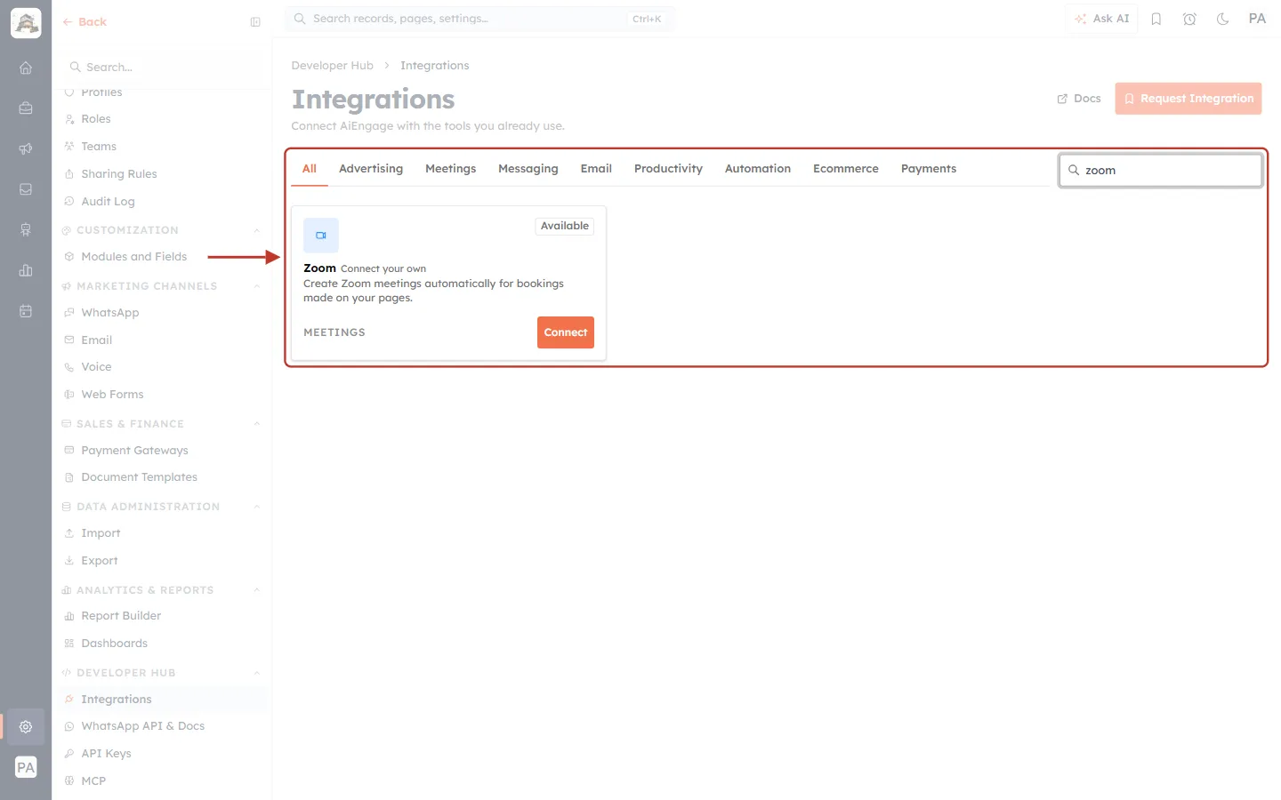The height and width of the screenshot is (800, 1281).
Task: Click the megaphone campaigns icon in rail
Action: (26, 148)
